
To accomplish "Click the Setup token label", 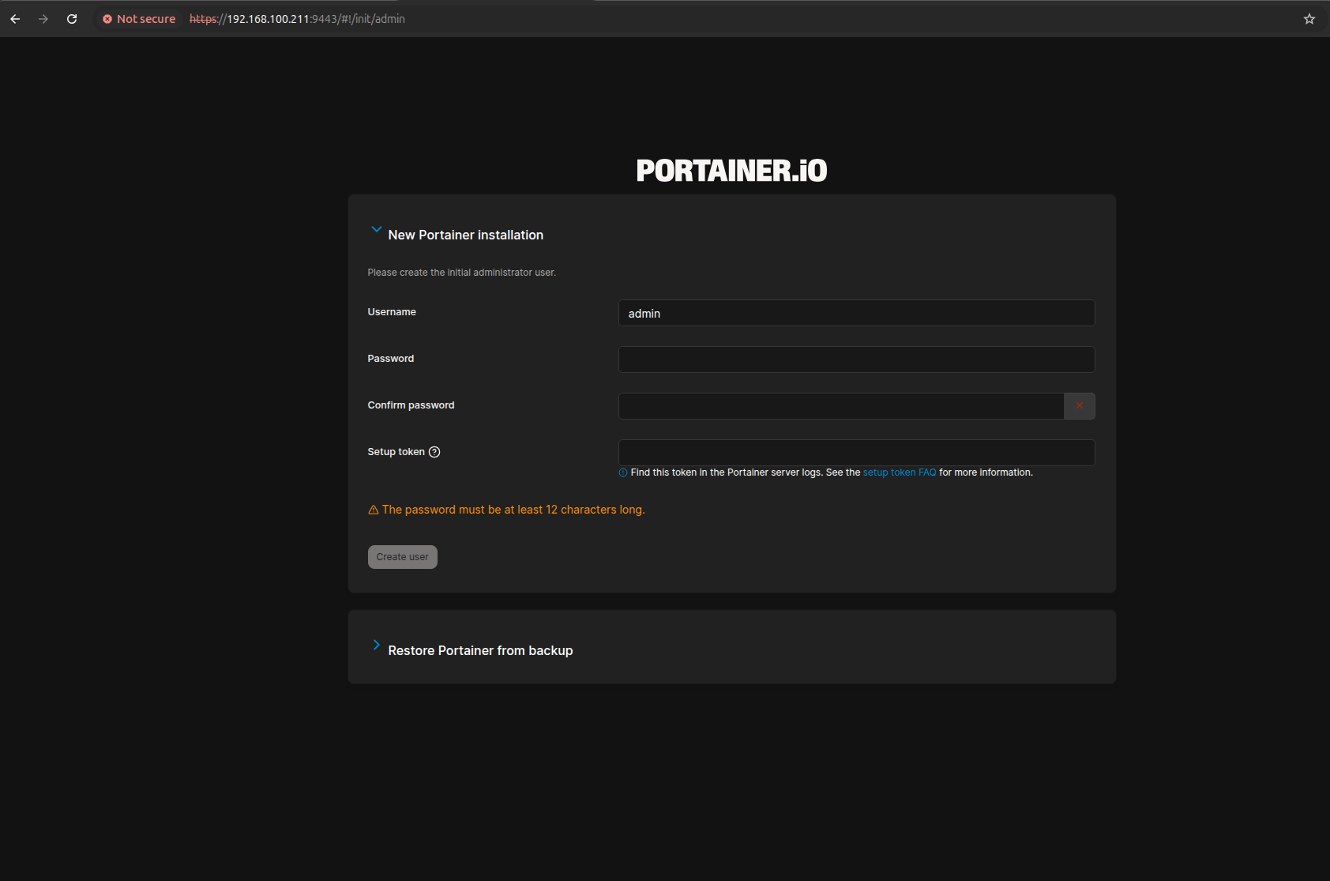I will coord(396,452).
